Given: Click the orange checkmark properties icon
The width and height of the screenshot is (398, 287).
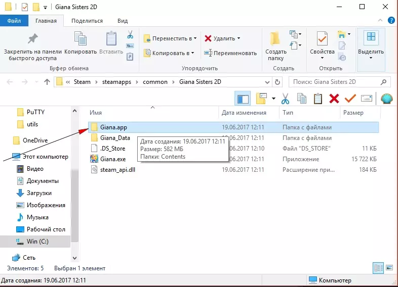Looking at the screenshot, I should pos(350,99).
